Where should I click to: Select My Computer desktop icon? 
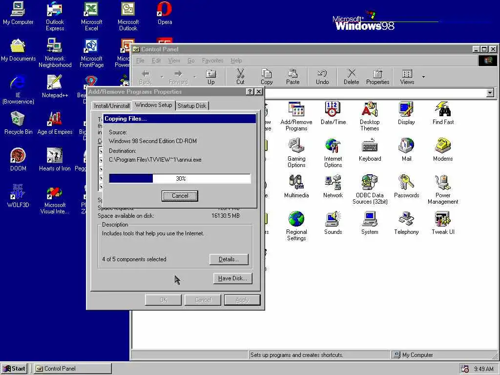18,13
